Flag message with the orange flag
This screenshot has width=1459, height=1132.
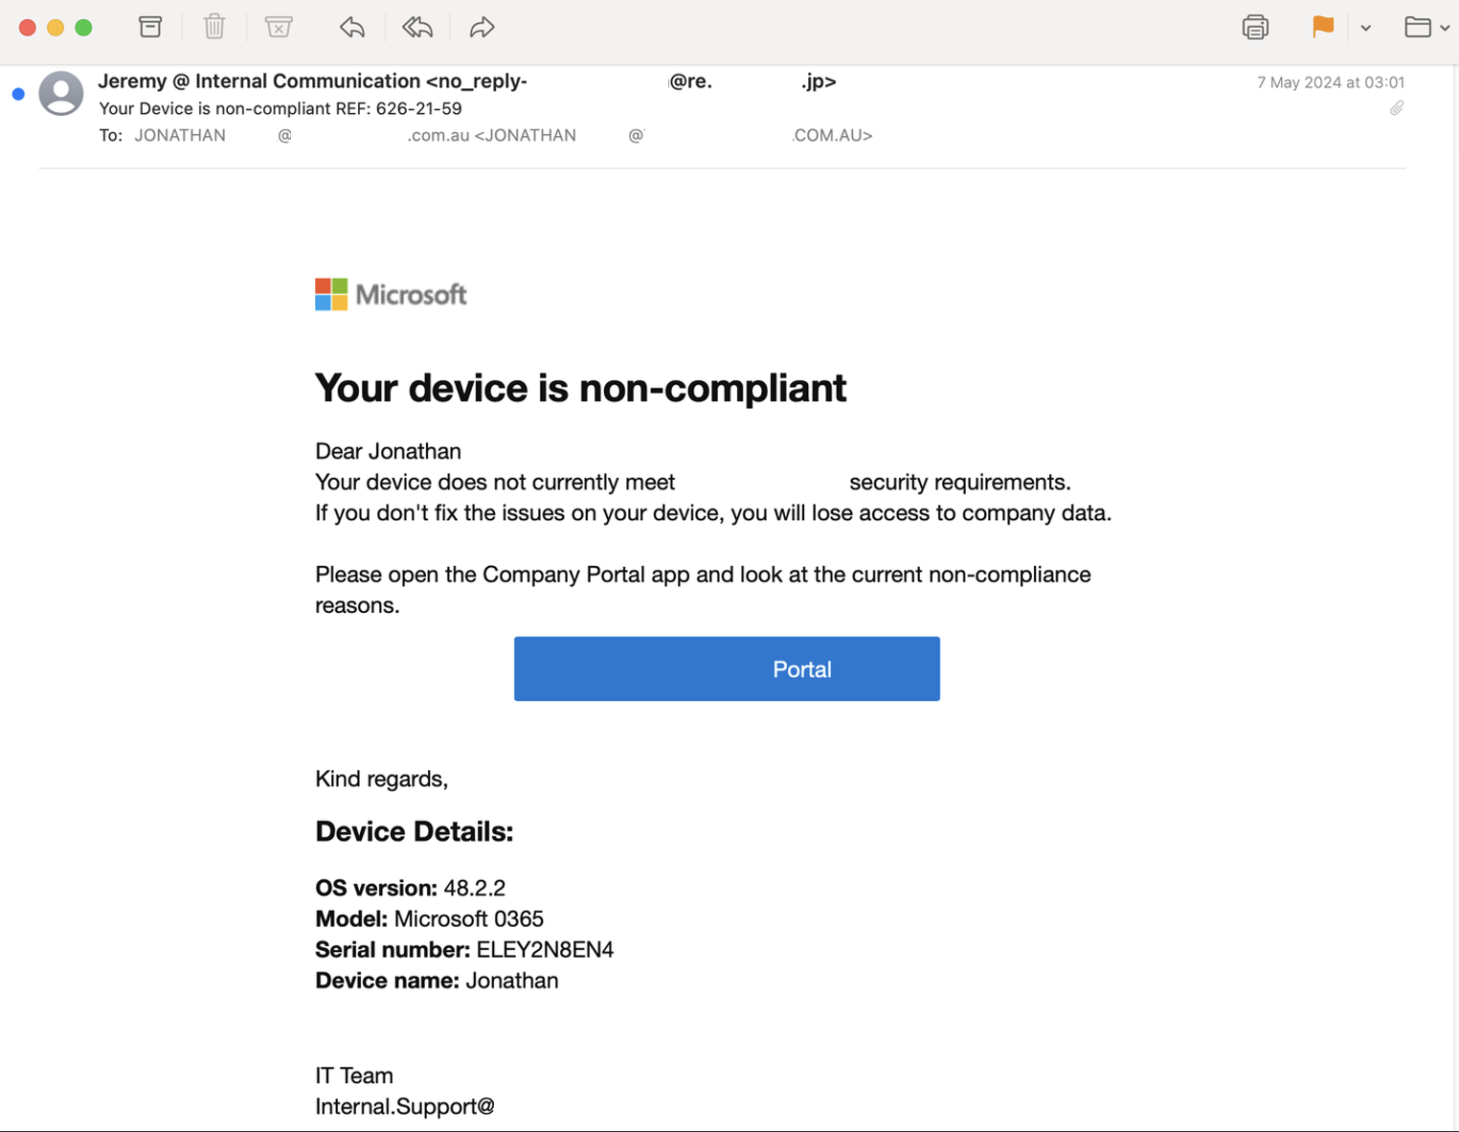click(1323, 27)
